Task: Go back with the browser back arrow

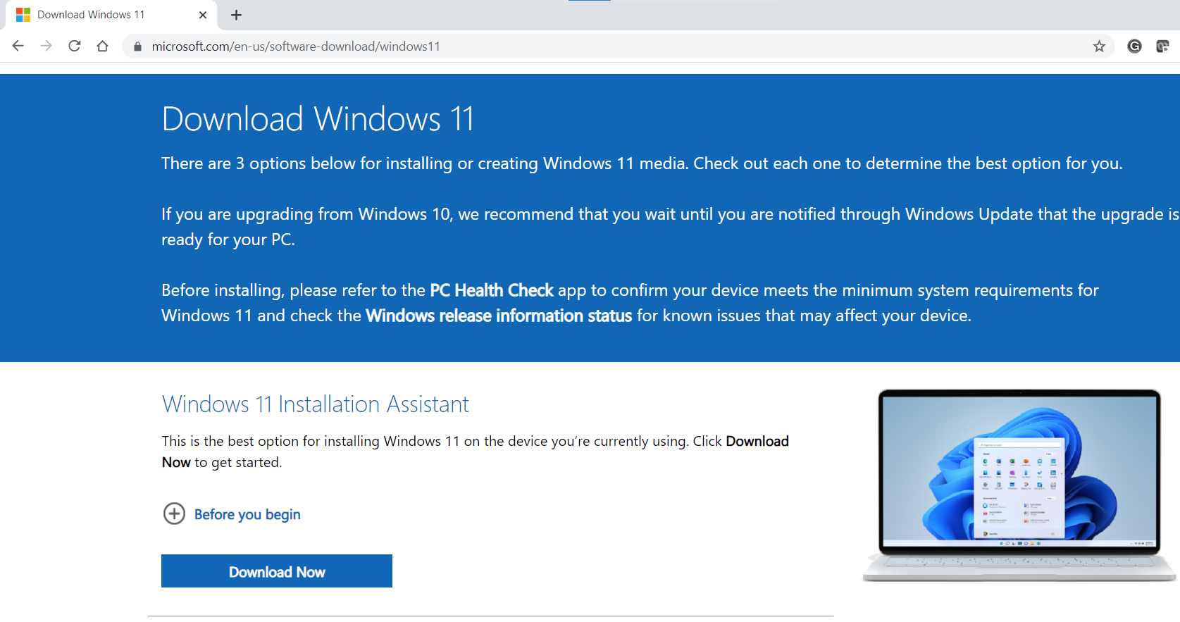Action: [x=18, y=46]
